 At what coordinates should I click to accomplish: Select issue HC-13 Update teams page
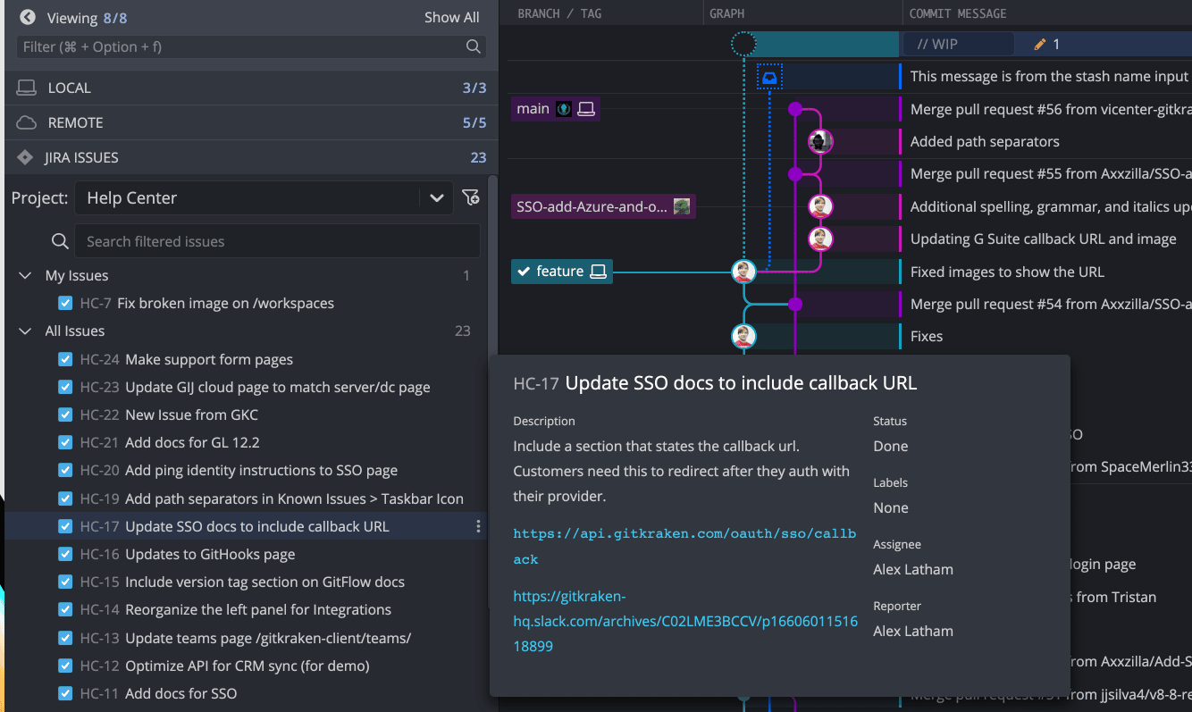[x=246, y=638]
